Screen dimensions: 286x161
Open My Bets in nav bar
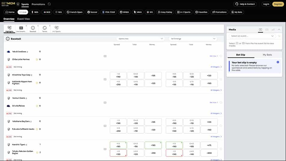point(237,12)
